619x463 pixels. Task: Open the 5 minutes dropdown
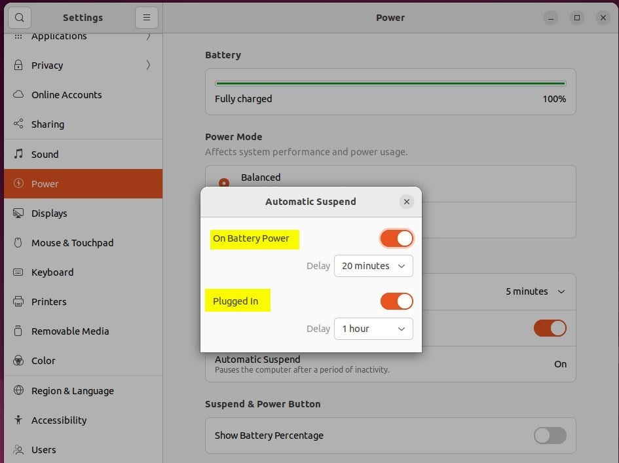coord(535,291)
